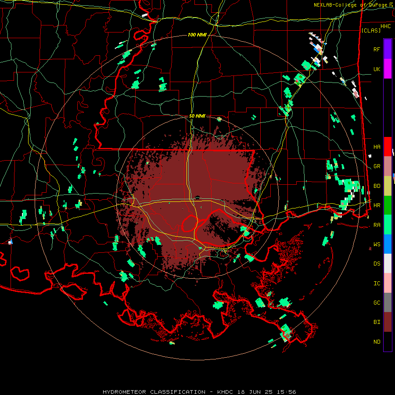The height and width of the screenshot is (395, 395).
Task: Click the 'HHC' product code text
Action: pyautogui.click(x=386, y=26)
